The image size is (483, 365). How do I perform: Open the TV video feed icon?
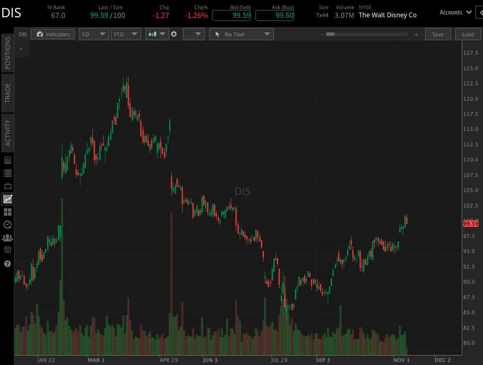tap(7, 186)
